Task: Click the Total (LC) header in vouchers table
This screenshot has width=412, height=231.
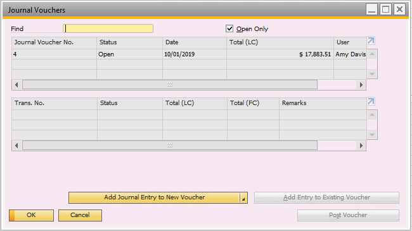Action: (x=280, y=42)
